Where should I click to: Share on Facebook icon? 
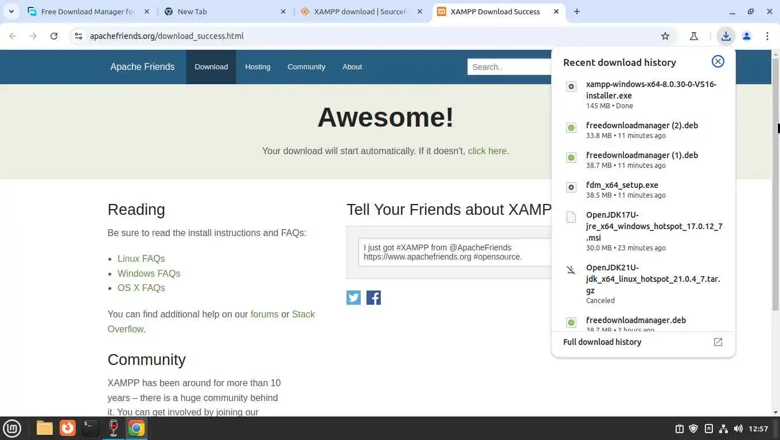373,297
